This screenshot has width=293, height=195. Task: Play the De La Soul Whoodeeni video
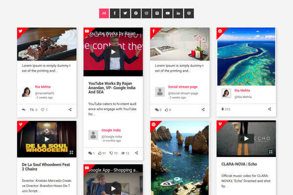click(x=47, y=139)
